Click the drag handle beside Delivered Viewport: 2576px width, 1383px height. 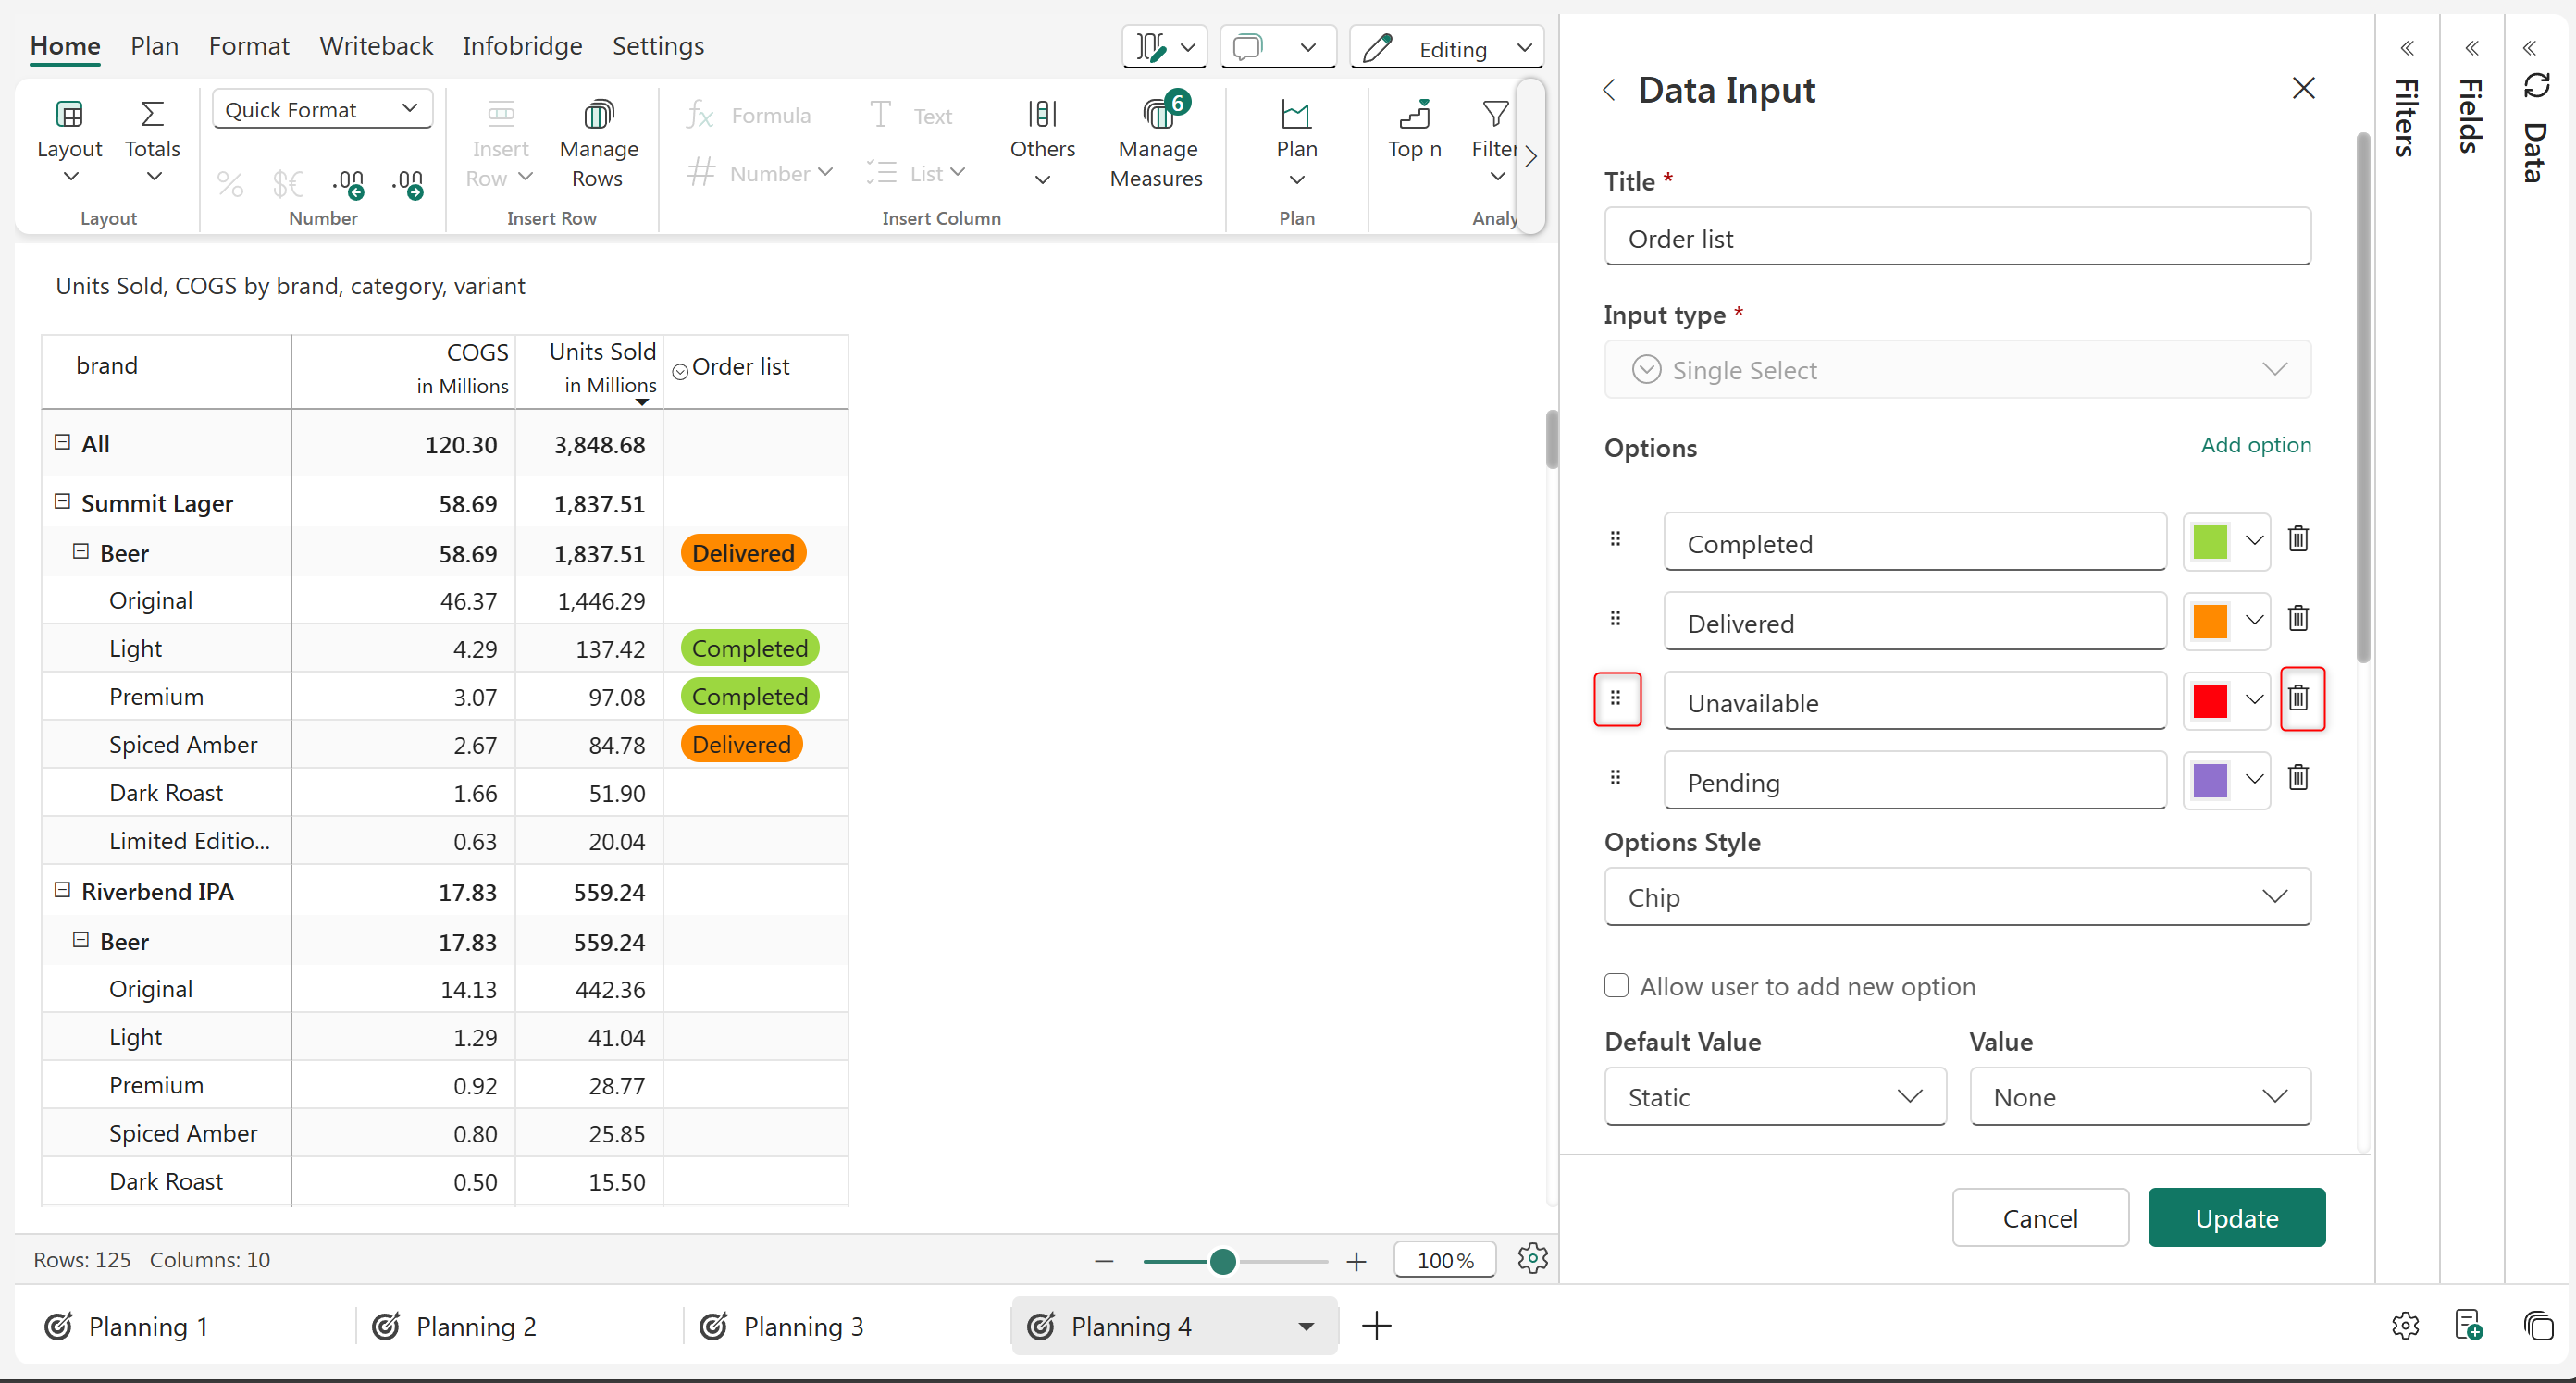pyautogui.click(x=1615, y=619)
